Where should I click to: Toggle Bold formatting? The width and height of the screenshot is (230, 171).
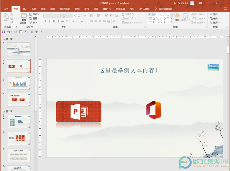pyautogui.click(x=45, y=21)
